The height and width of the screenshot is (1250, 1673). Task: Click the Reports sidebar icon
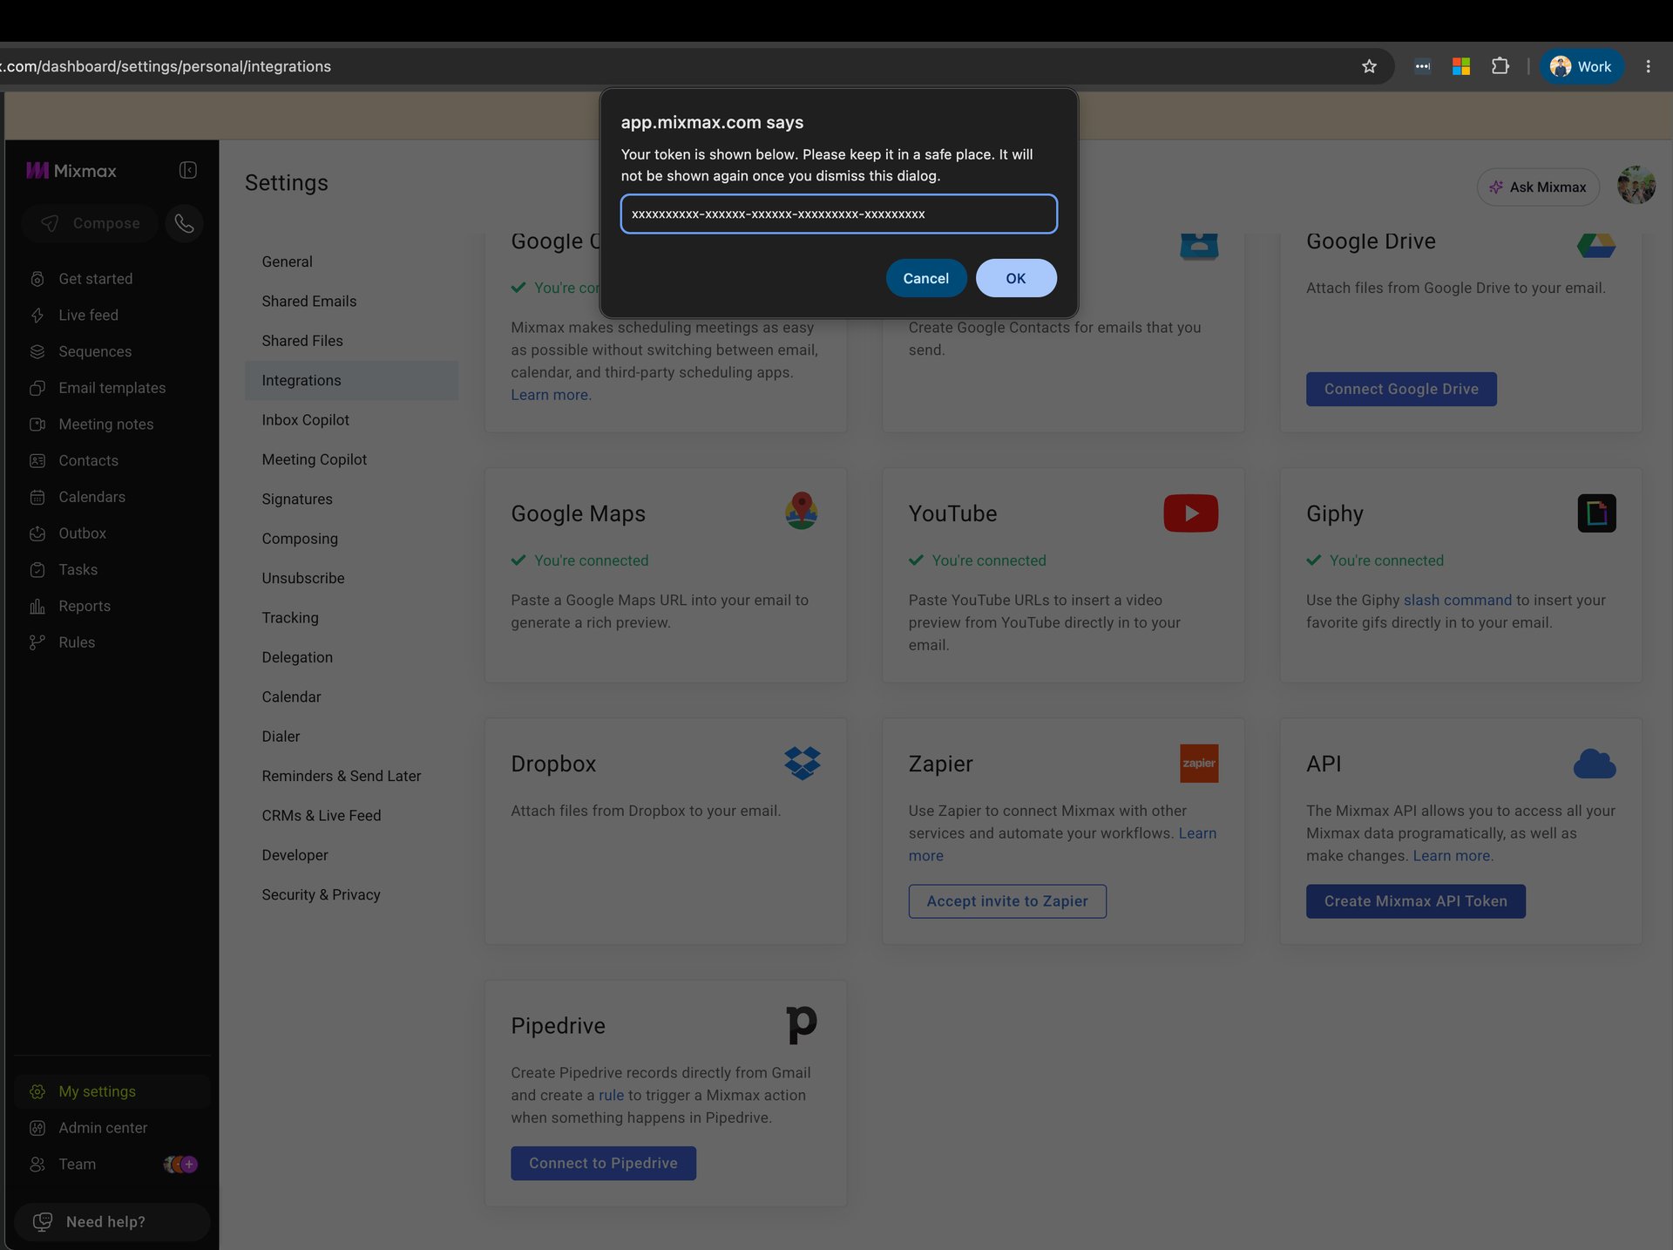[x=37, y=606]
